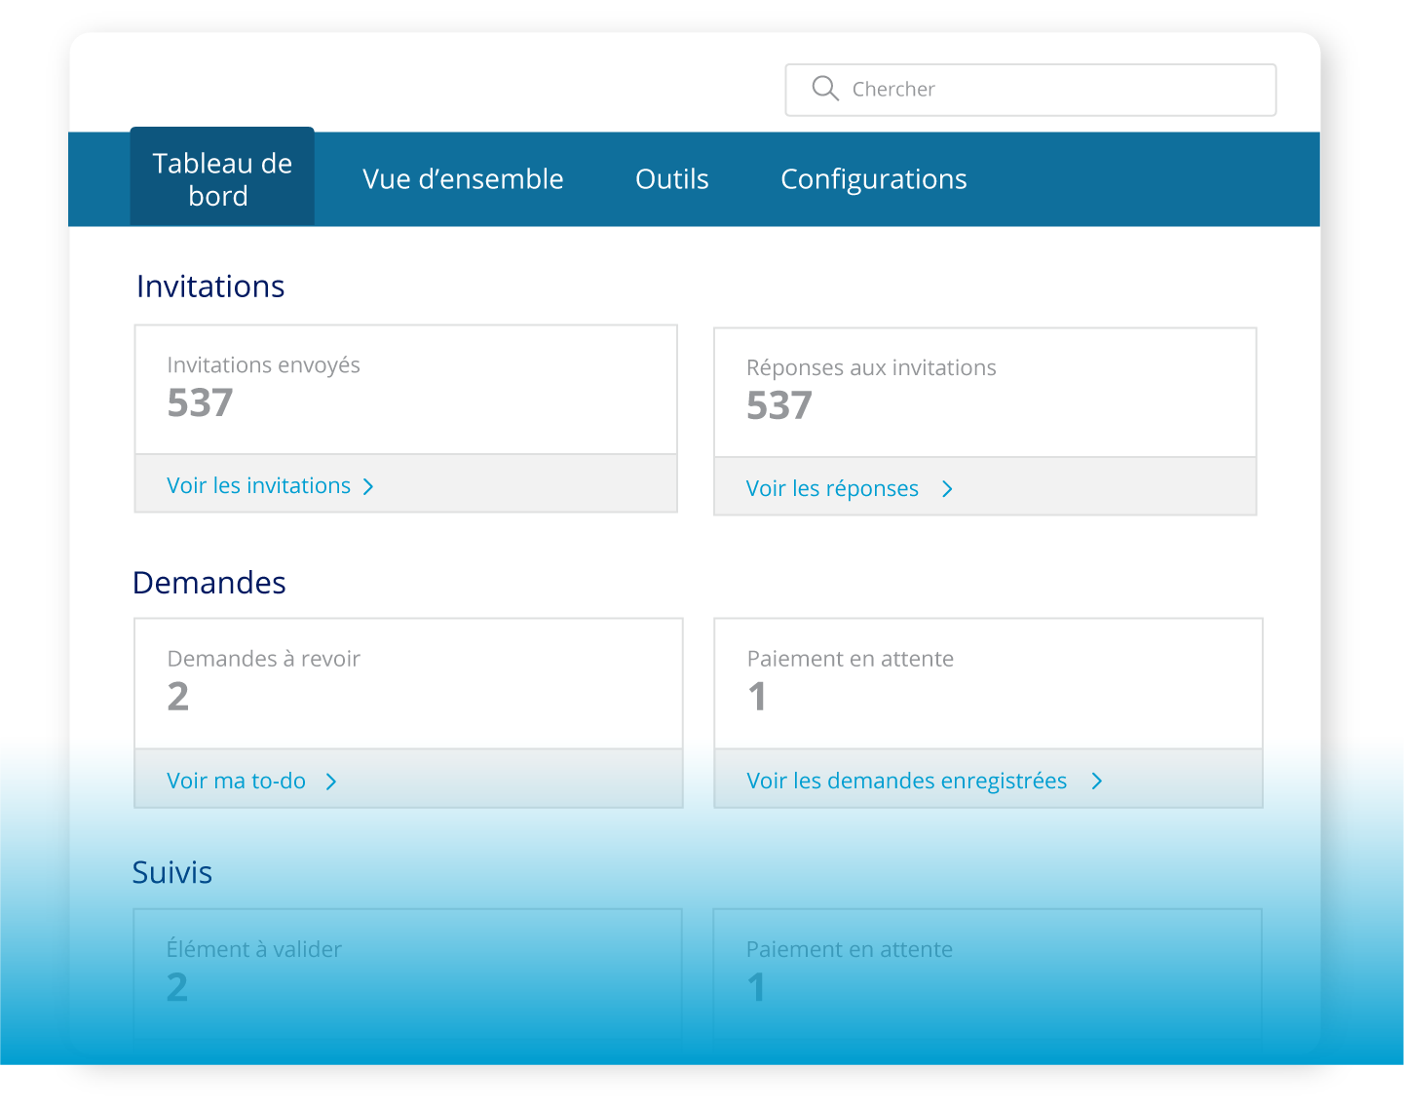Open Voir ma to-do list
Viewport: 1404px width, 1106px height.
click(x=236, y=781)
